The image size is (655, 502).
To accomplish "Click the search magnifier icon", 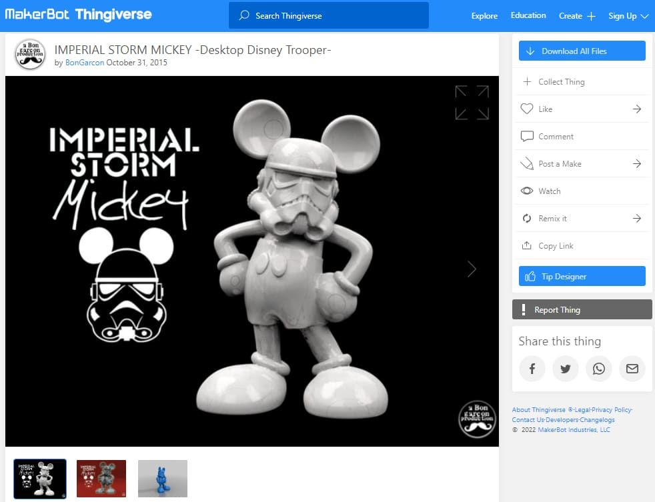I will pyautogui.click(x=243, y=15).
